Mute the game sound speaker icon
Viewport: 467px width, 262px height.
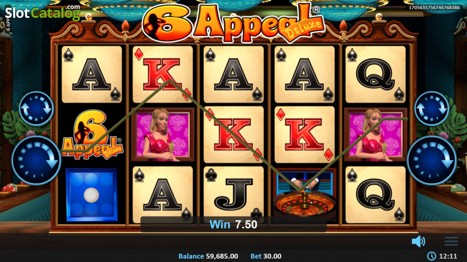pyautogui.click(x=418, y=241)
